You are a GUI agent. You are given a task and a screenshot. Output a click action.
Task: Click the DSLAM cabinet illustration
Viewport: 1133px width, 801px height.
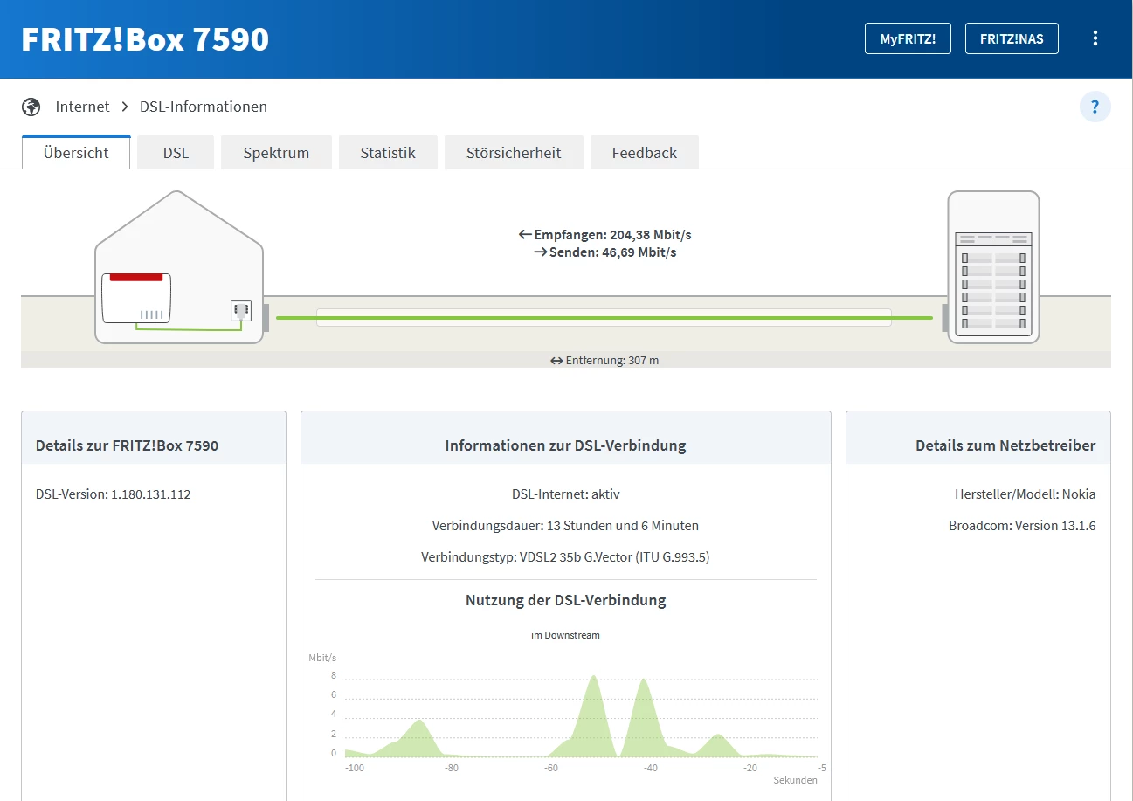pos(993,266)
